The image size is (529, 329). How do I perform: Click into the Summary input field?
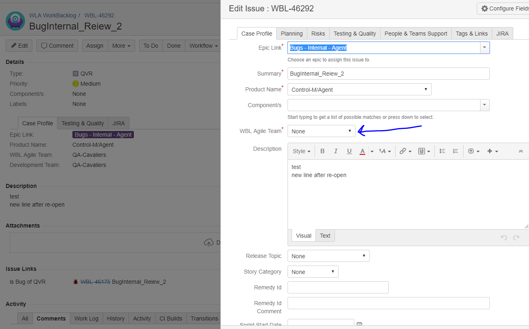(389, 74)
